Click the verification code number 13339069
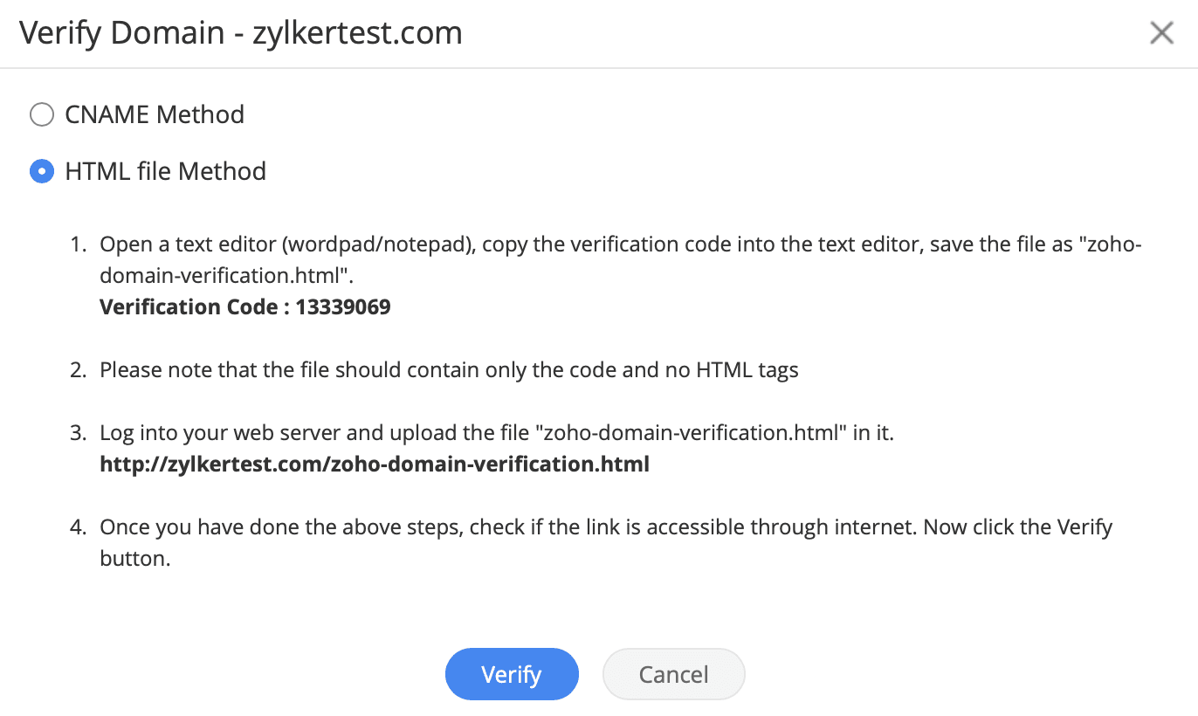This screenshot has width=1198, height=716. coord(343,307)
